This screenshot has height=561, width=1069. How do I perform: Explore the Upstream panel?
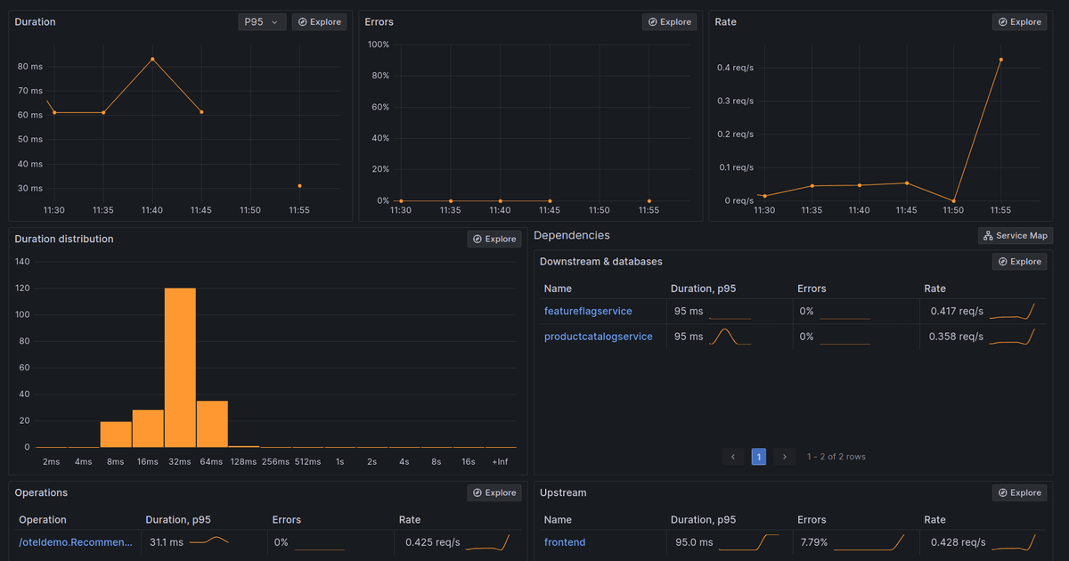pos(1020,492)
